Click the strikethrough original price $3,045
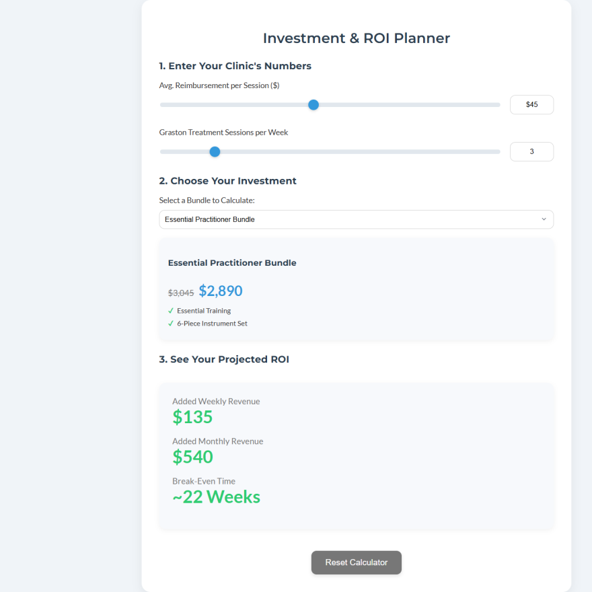Screen dimensions: 592x592 (179, 291)
